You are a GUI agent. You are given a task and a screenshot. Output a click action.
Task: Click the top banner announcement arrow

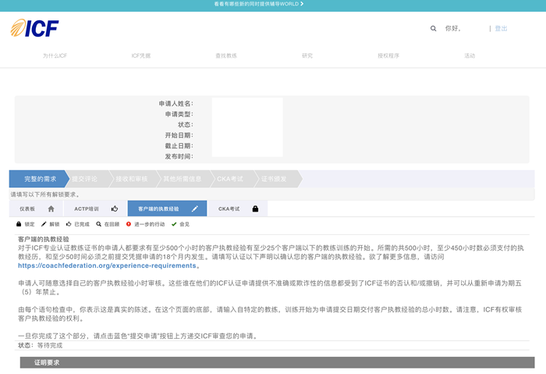pyautogui.click(x=302, y=4)
